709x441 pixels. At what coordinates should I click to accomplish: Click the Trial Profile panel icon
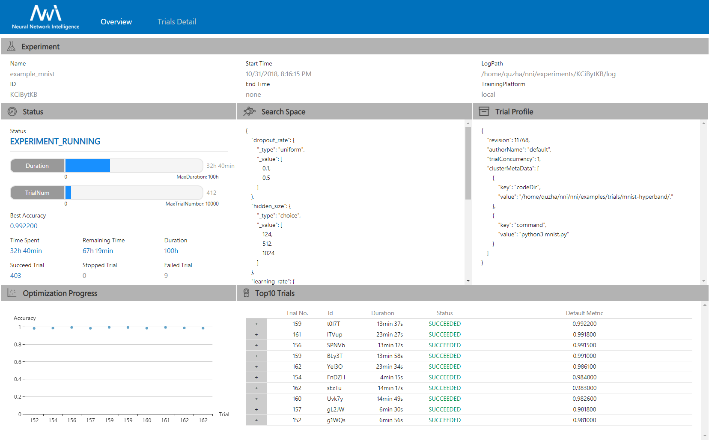484,111
